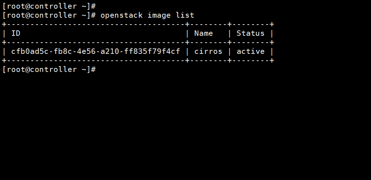Click the first empty root@controller prompt

point(49,7)
